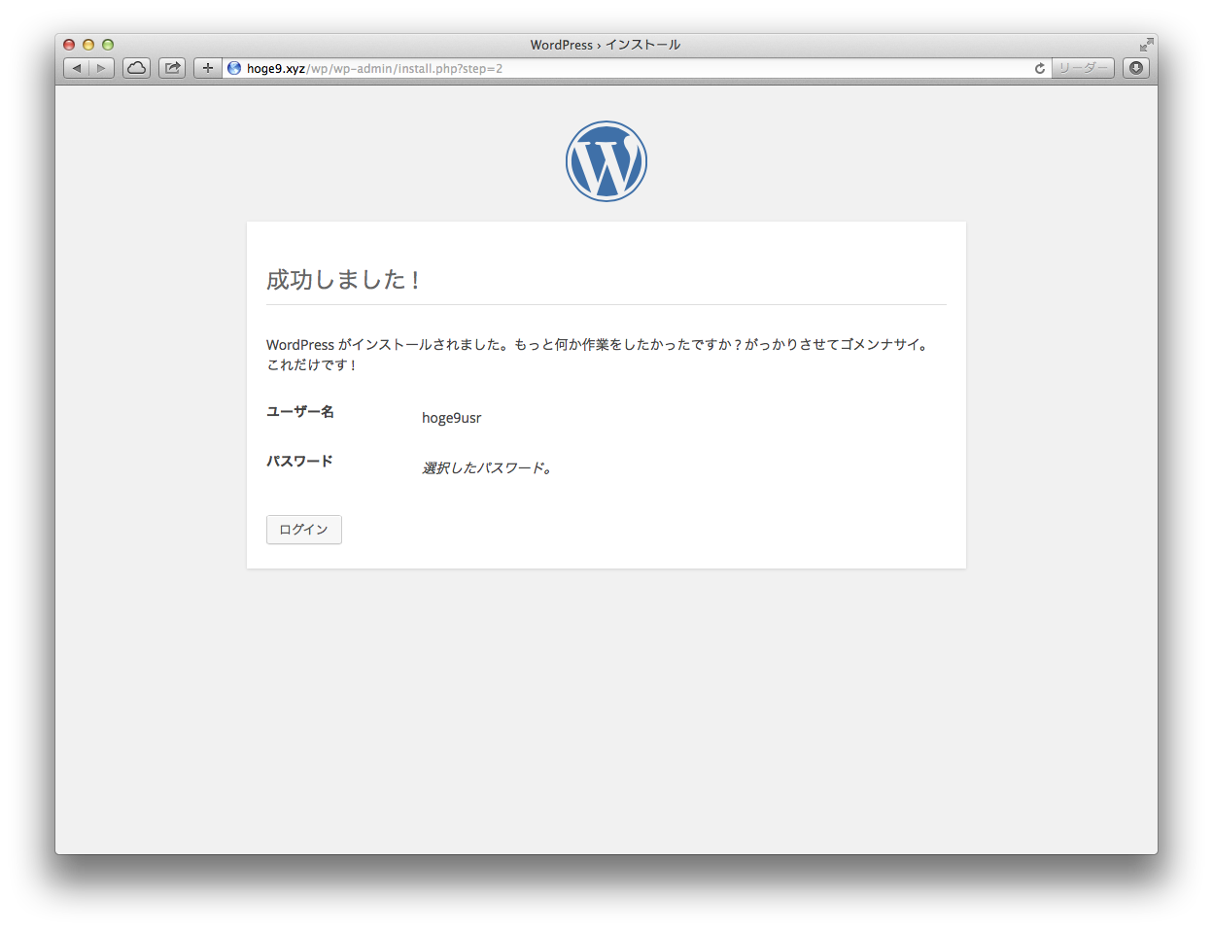The height and width of the screenshot is (931, 1213).
Task: Zoom the window with the green button
Action: [x=108, y=45]
